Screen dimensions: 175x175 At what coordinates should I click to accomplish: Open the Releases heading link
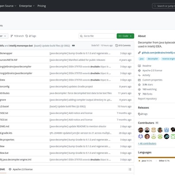(x=144, y=107)
